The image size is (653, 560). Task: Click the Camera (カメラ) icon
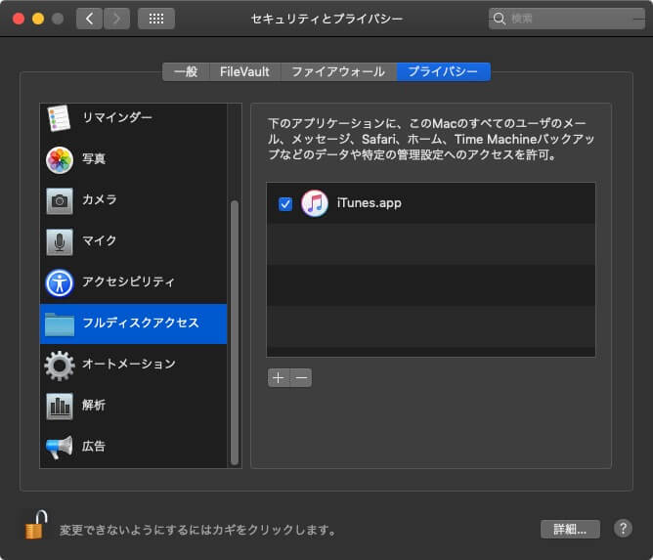coord(60,201)
